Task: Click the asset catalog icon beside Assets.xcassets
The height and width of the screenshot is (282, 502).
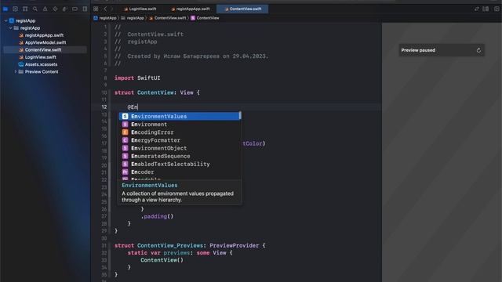Action: (21, 64)
